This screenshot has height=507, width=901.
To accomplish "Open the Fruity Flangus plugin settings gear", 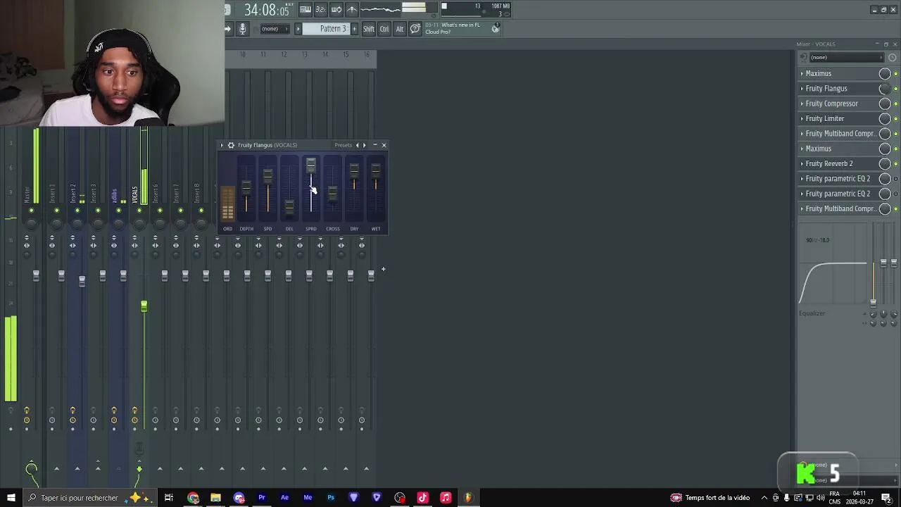I will click(231, 145).
